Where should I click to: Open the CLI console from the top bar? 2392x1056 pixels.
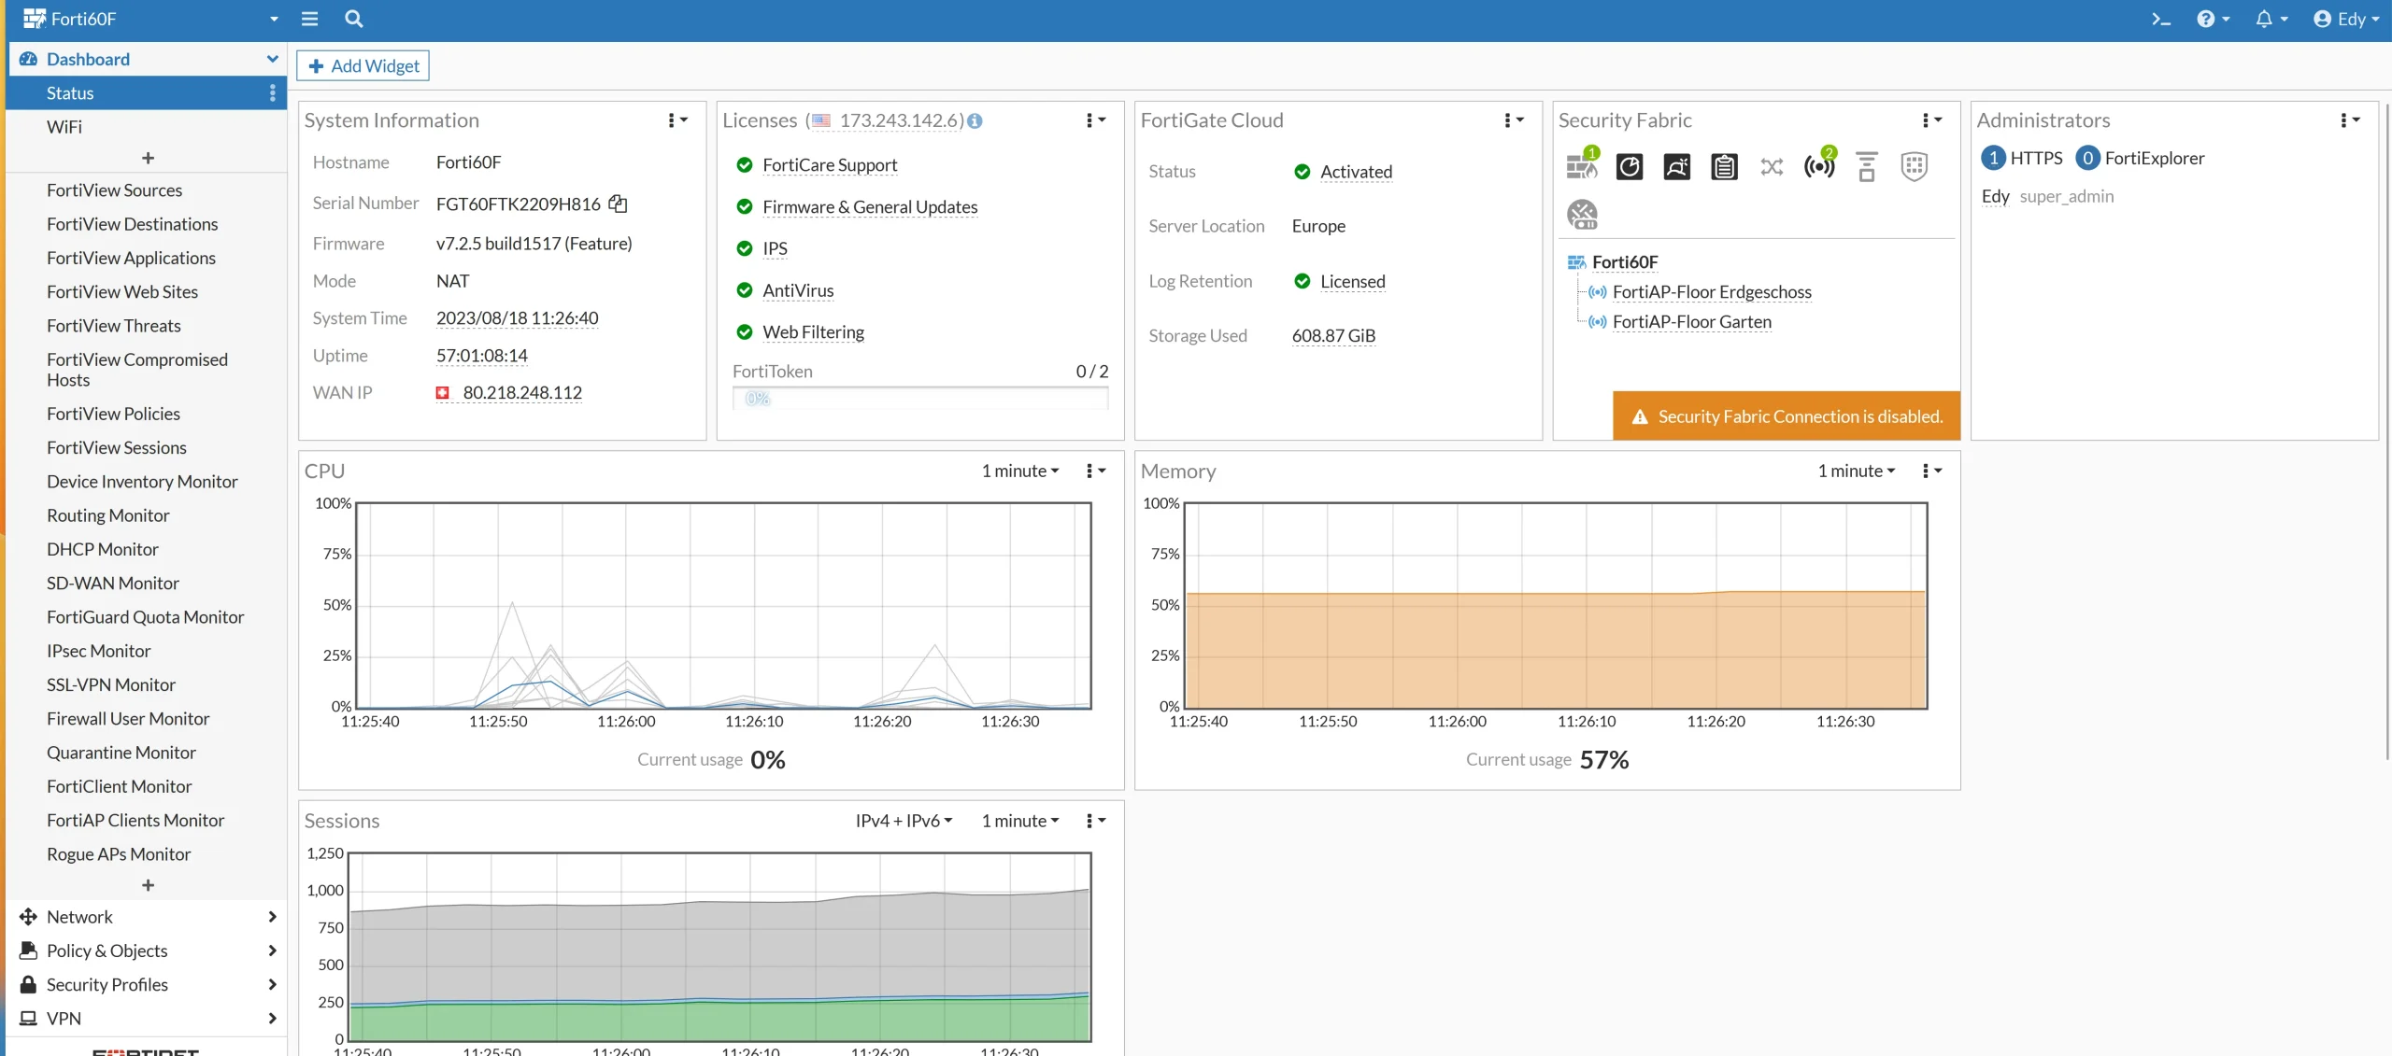2159,19
